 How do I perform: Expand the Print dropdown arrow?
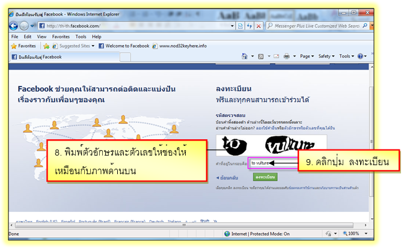[294, 56]
